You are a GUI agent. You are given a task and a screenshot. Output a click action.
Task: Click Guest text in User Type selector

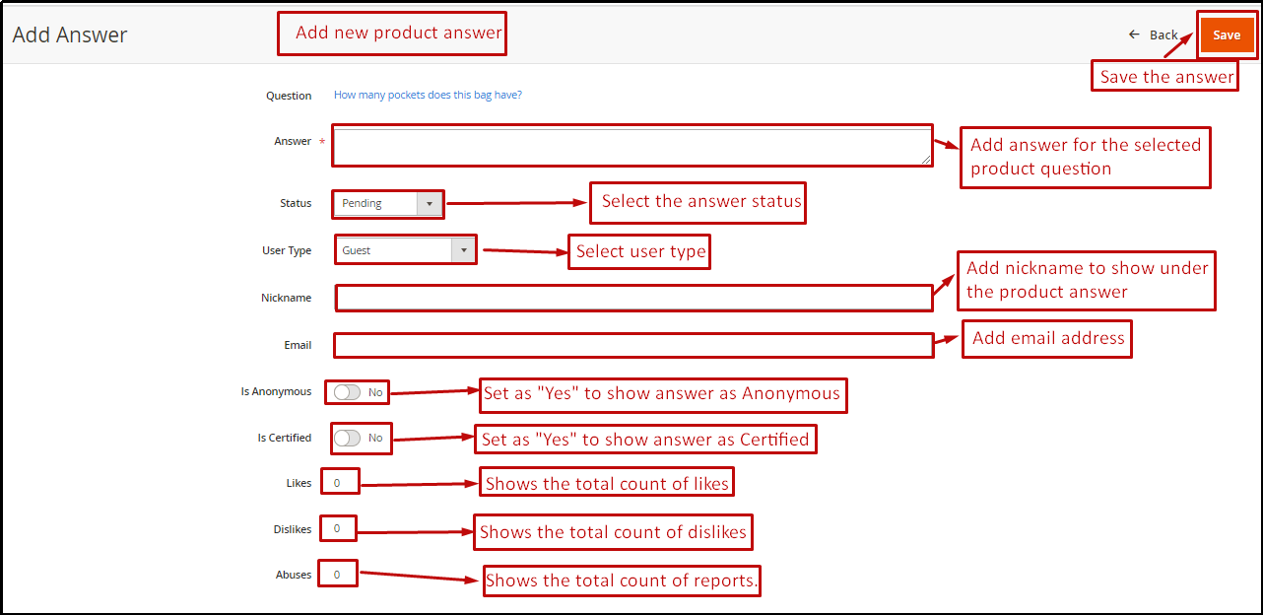(x=355, y=249)
